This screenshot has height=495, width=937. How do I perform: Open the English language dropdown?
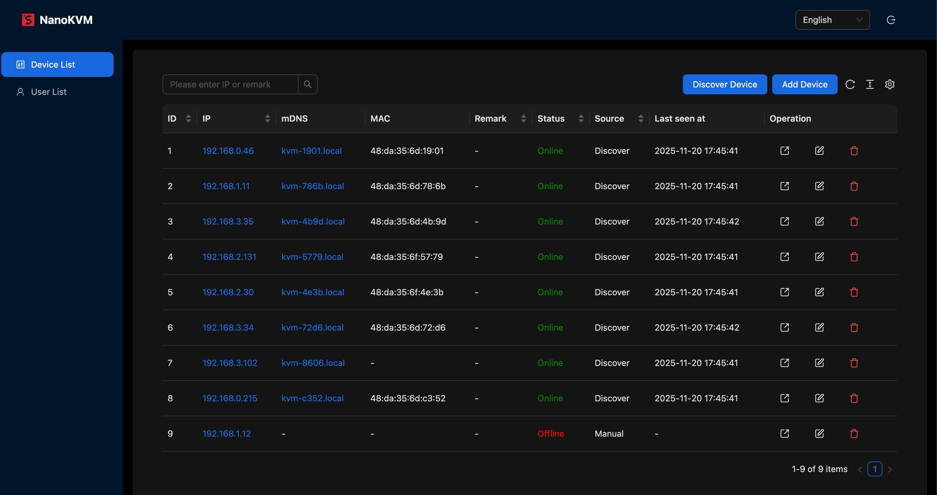tap(832, 20)
